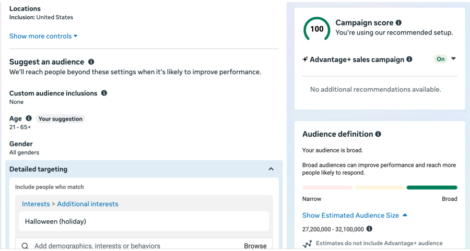The width and height of the screenshot is (470, 251).
Task: Click info icon next to Suggest an audience
Action: coord(91,62)
